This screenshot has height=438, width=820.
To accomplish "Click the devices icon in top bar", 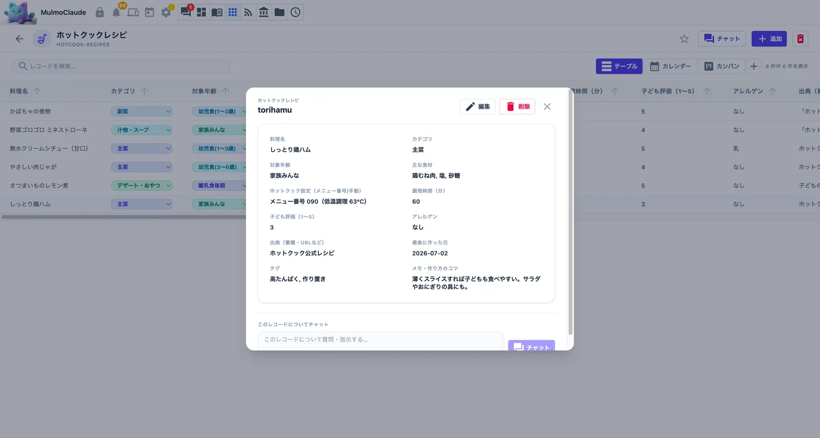I will tap(133, 12).
